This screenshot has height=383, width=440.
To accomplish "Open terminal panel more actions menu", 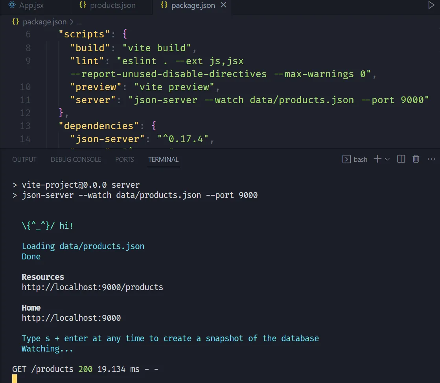I will pyautogui.click(x=431, y=159).
